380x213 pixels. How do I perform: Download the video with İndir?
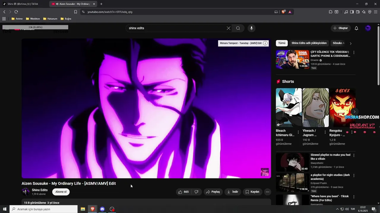[x=232, y=192]
